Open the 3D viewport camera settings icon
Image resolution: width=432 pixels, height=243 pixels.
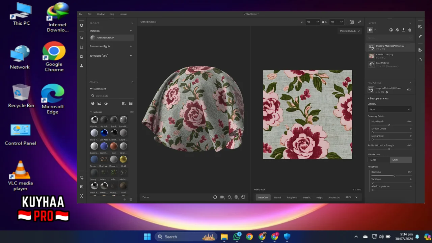pyautogui.click(x=222, y=197)
